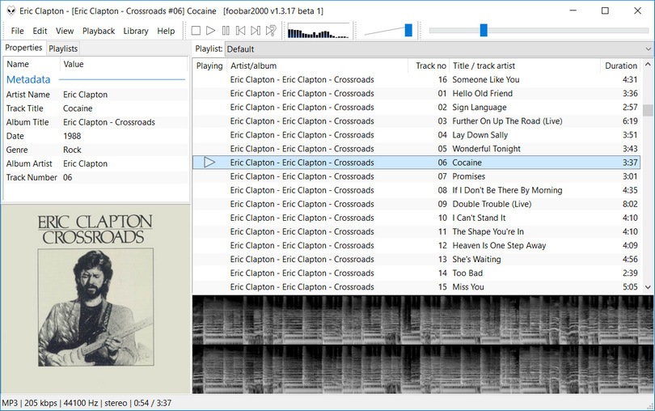The height and width of the screenshot is (411, 655).
Task: Open the View menu
Action: click(65, 31)
